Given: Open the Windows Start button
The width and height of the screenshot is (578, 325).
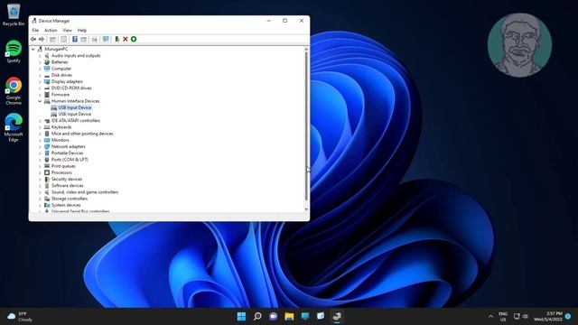Looking at the screenshot, I should click(x=241, y=316).
